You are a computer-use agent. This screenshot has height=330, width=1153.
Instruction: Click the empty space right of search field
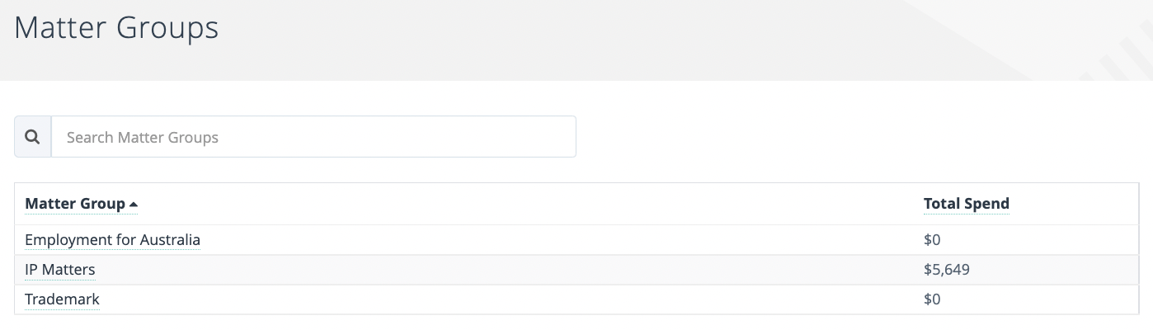tap(858, 137)
